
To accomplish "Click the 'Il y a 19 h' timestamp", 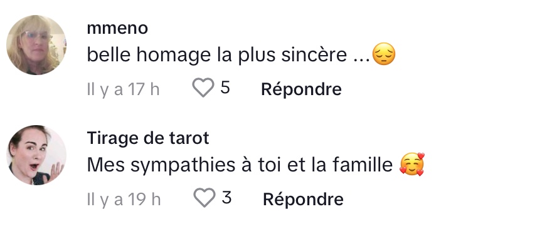I will (x=124, y=200).
